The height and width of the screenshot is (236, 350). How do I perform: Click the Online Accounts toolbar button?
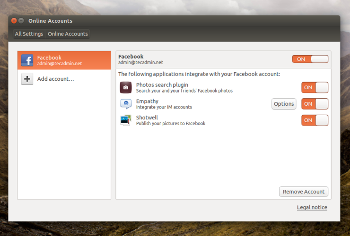tap(68, 34)
